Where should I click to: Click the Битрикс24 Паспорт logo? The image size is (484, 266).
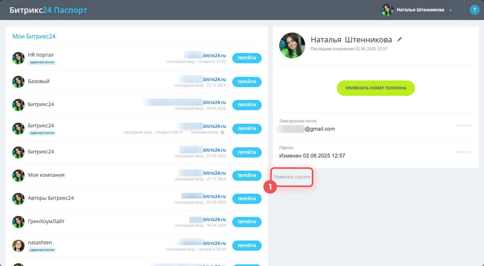(x=48, y=10)
